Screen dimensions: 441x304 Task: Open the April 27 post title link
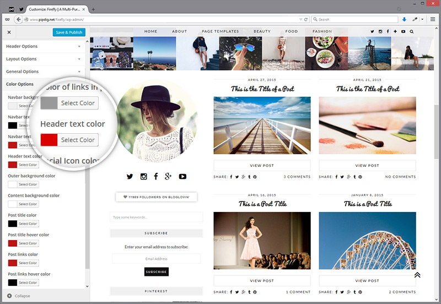(262, 89)
